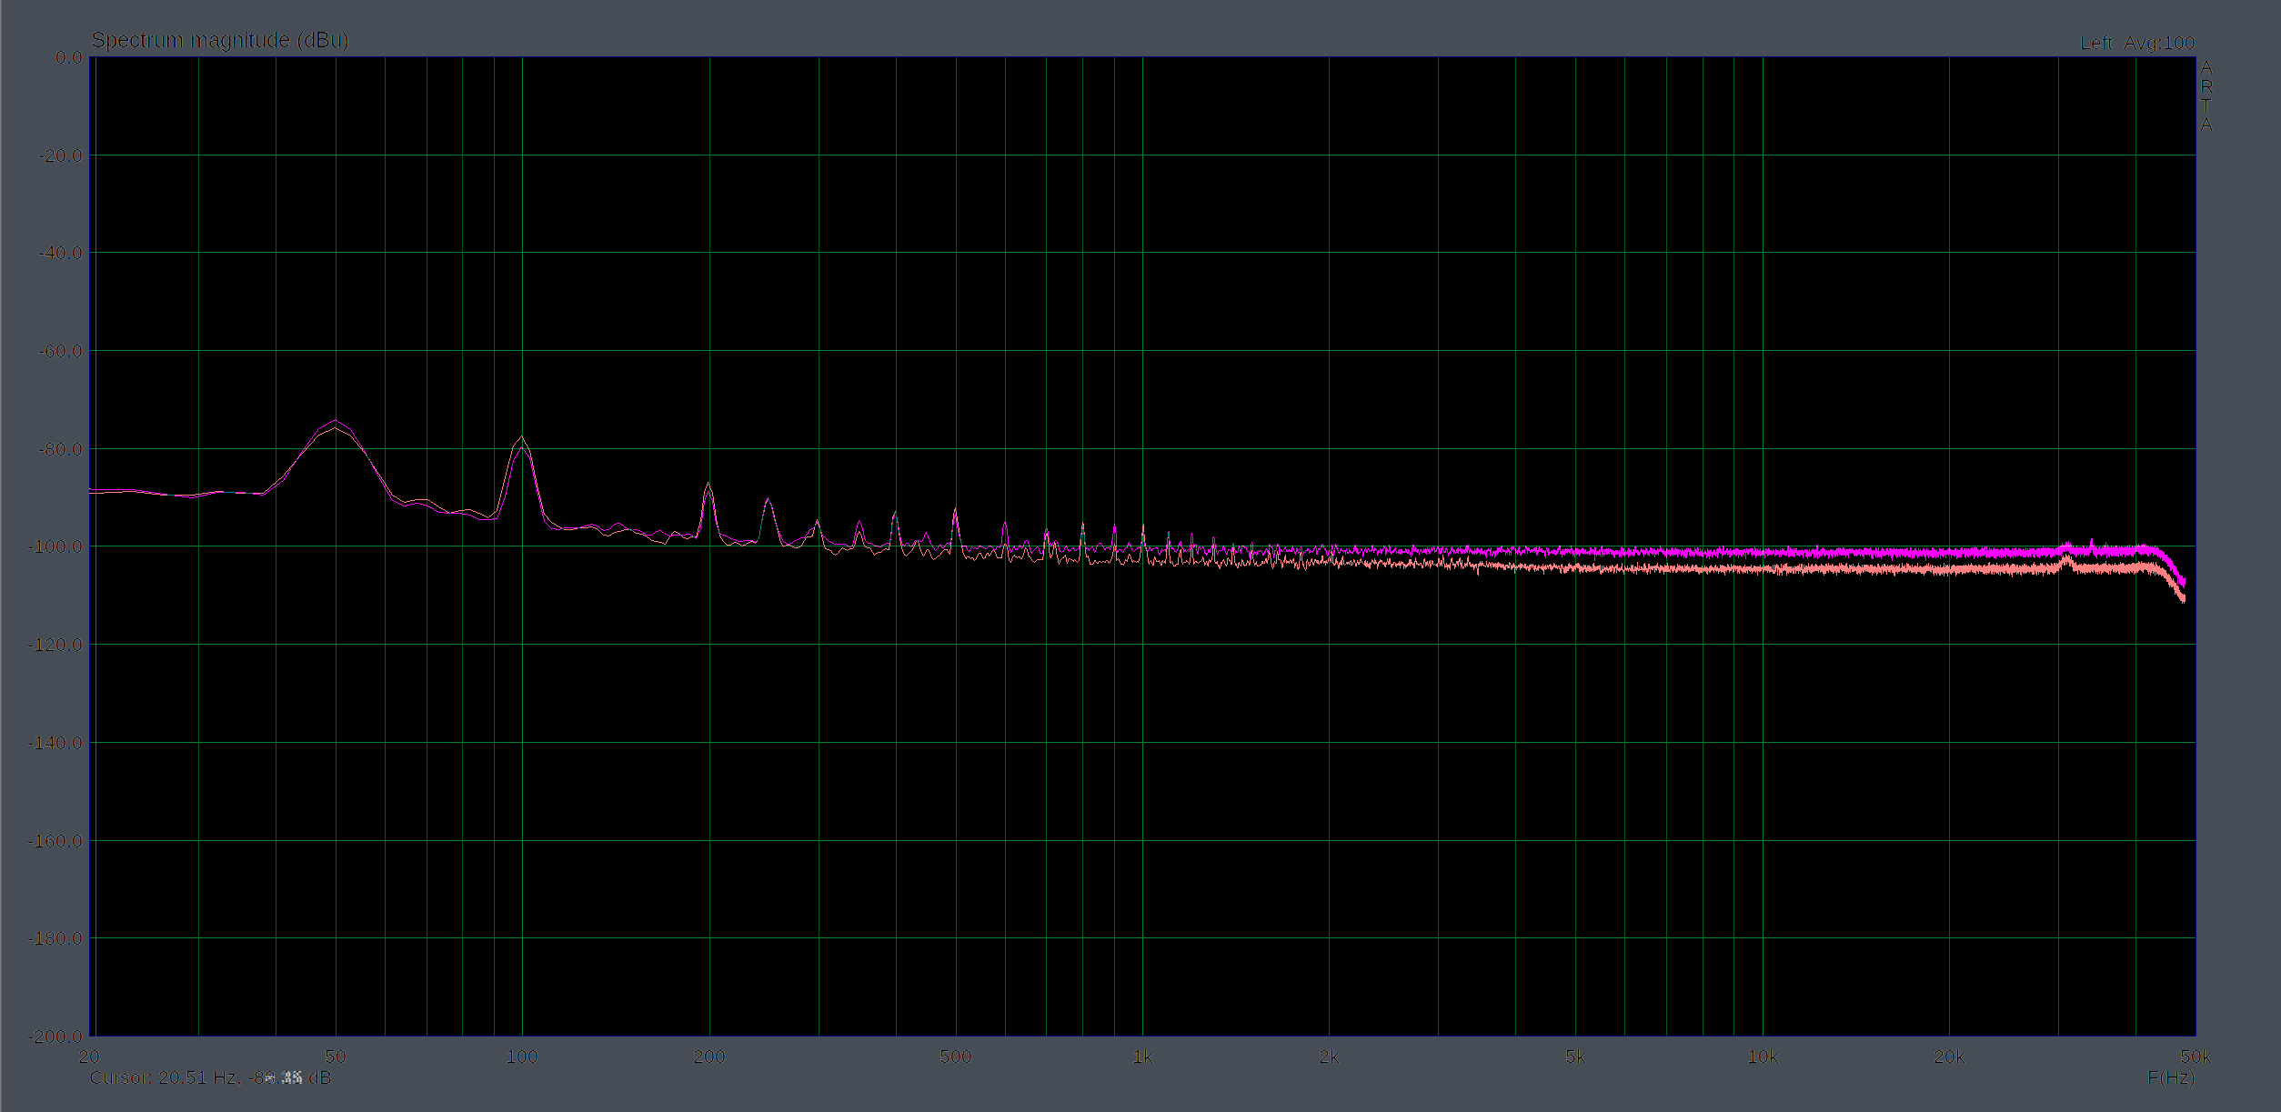2281x1112 pixels.
Task: Click the Cursor frequency readout at bottom
Action: click(x=210, y=1077)
